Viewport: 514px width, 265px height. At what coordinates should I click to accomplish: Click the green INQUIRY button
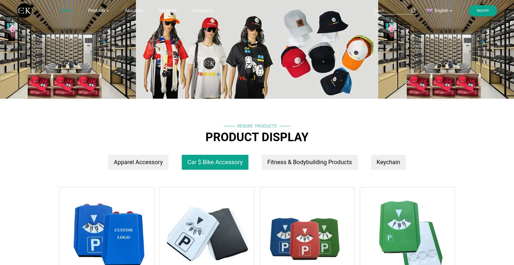pos(483,11)
